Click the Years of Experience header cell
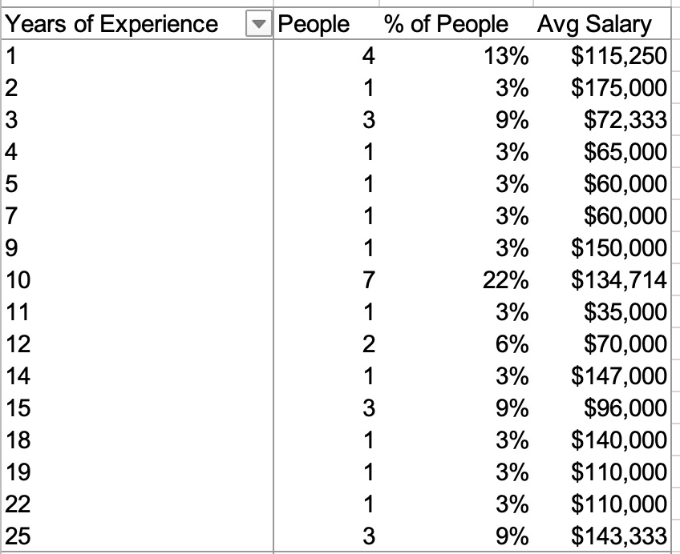 (x=112, y=24)
